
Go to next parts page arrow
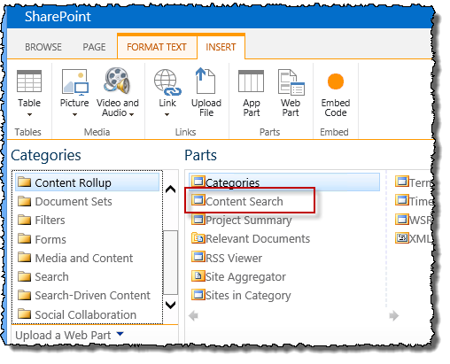click(394, 315)
